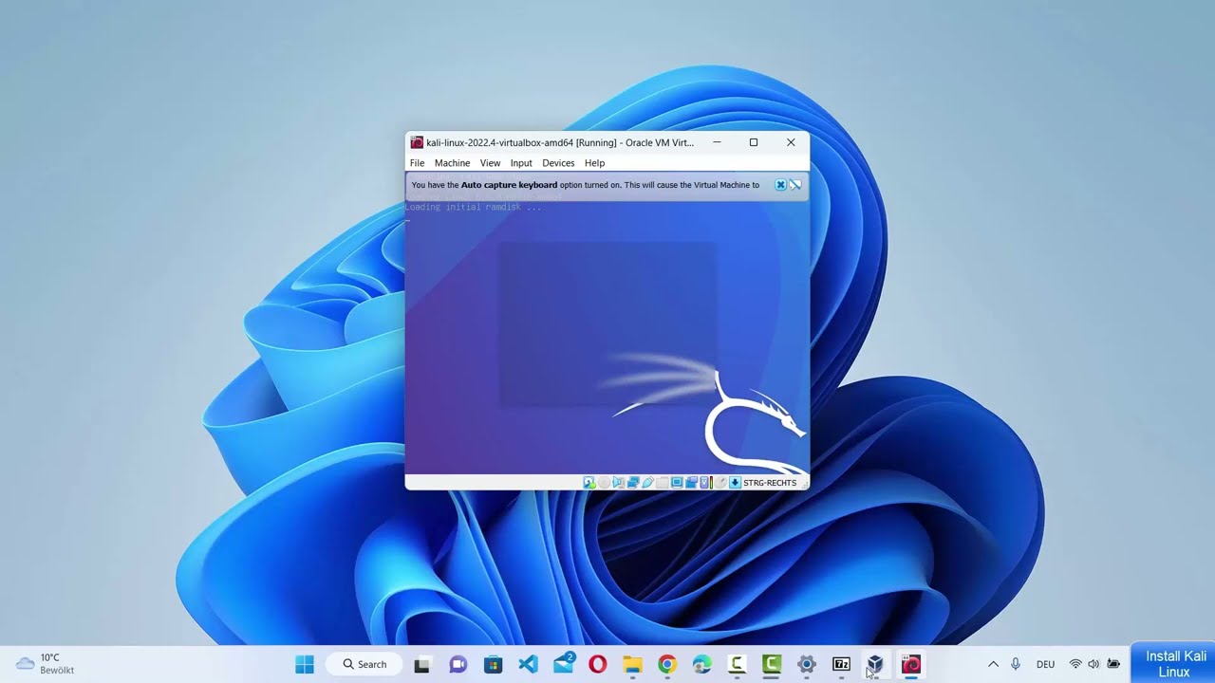Open Task View from the taskbar
Screen dimensions: 1215x683
tap(422, 664)
